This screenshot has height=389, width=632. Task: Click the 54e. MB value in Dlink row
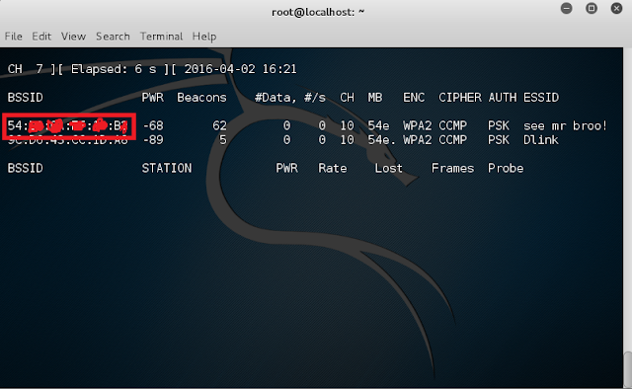pos(382,140)
